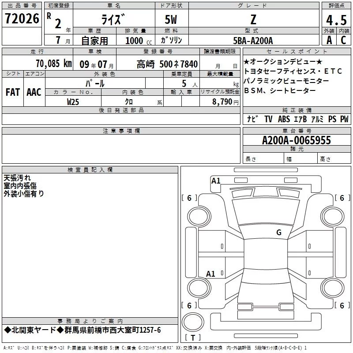This screenshot has height=353, width=353.
Task: Click the 長さ dimension field
Action: coord(263,159)
